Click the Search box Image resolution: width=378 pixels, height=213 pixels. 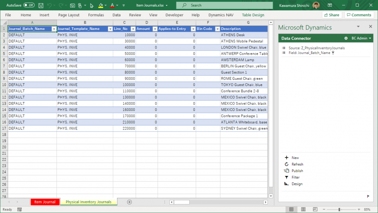pos(224,5)
